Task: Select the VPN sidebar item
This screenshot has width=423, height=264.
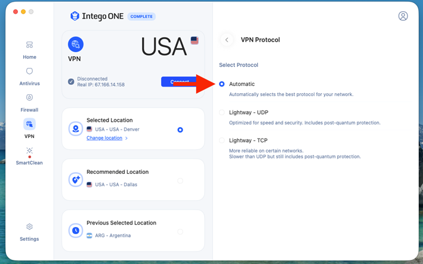Action: (29, 129)
